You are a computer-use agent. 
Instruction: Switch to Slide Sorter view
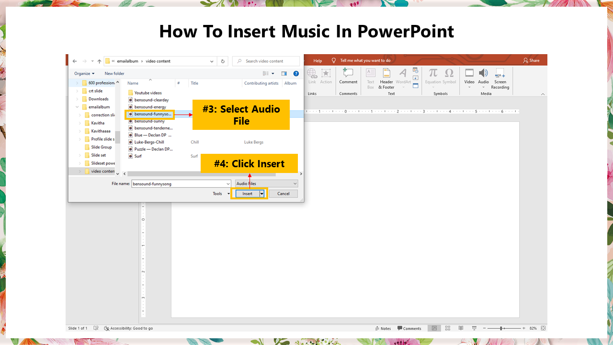(448, 328)
